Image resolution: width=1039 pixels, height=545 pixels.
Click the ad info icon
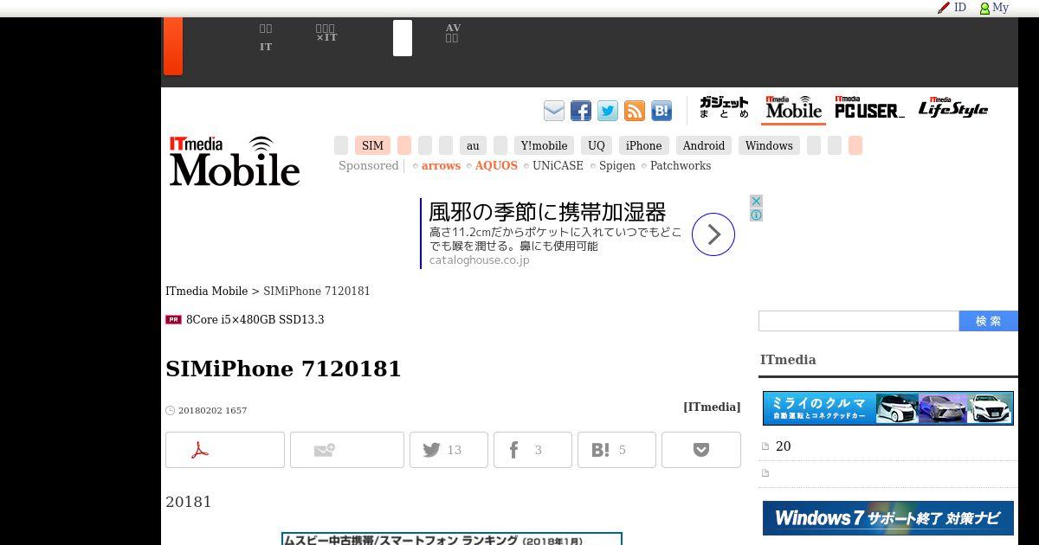[x=756, y=215]
